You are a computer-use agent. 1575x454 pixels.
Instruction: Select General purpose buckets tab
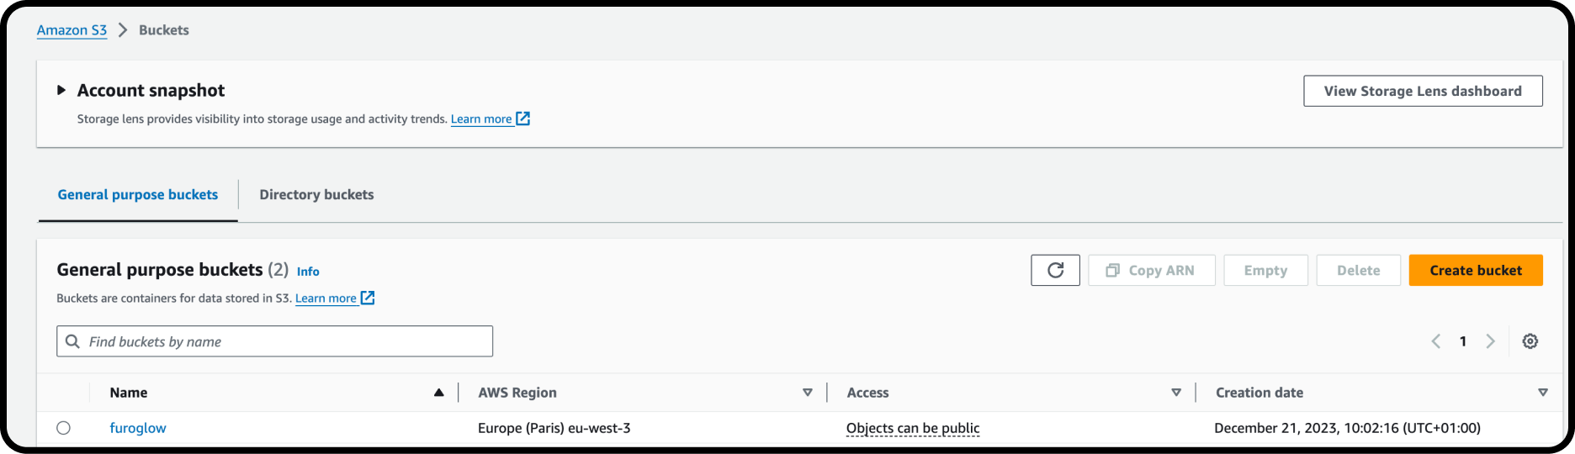click(138, 194)
